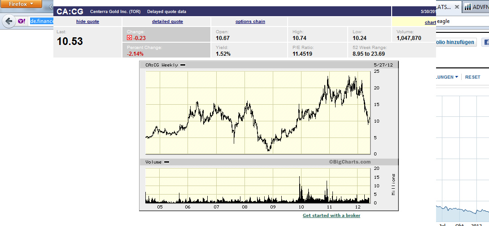Click the last price 10.53

pyautogui.click(x=70, y=41)
